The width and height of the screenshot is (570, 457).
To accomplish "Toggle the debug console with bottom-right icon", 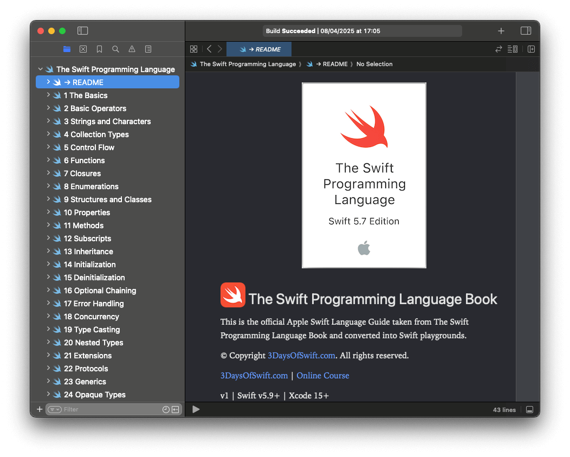I will (529, 409).
